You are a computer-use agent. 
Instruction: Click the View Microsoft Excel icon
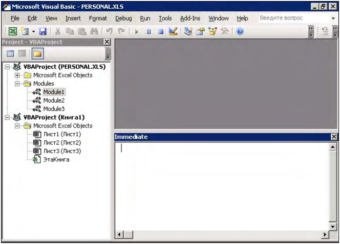pos(13,32)
